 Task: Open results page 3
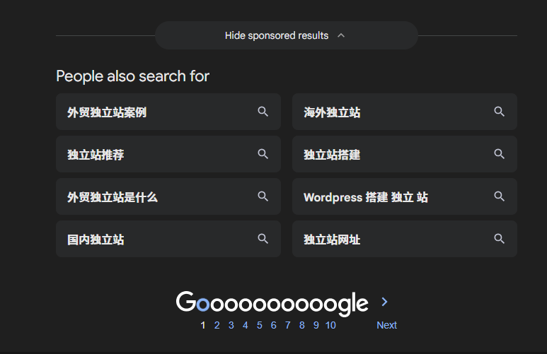(x=231, y=325)
